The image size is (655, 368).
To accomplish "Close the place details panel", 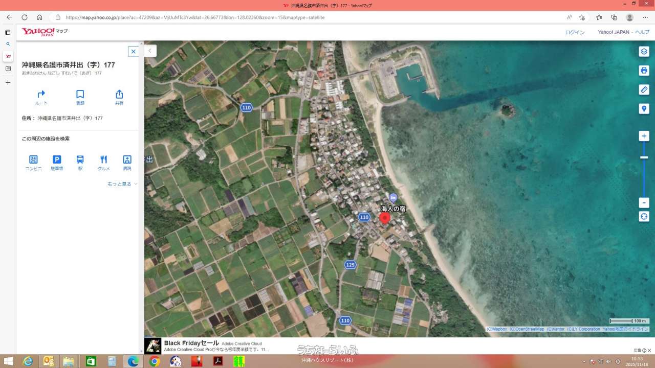I will point(133,52).
